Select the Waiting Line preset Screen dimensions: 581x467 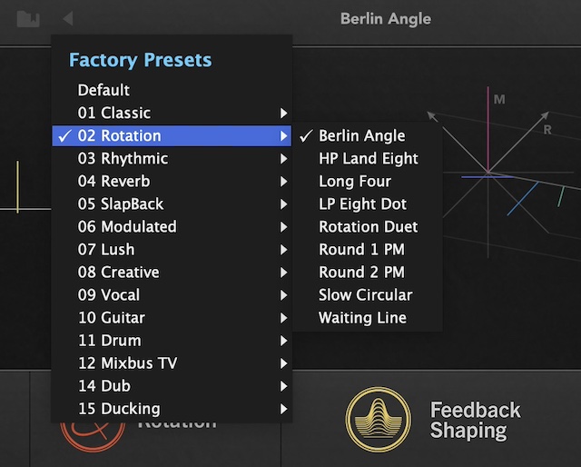click(x=362, y=318)
